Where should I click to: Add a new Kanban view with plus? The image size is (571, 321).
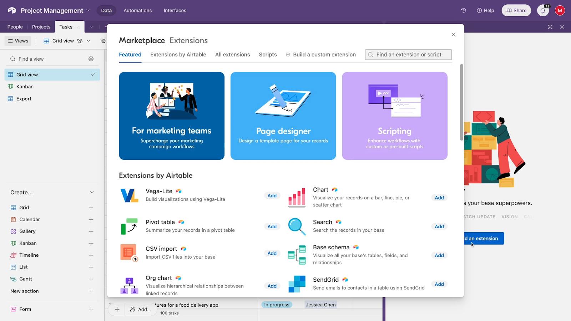point(91,243)
